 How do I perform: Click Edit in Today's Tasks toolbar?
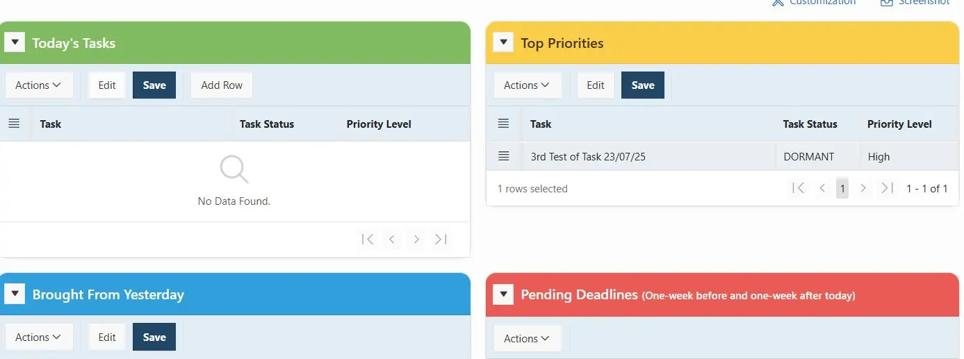[x=107, y=85]
